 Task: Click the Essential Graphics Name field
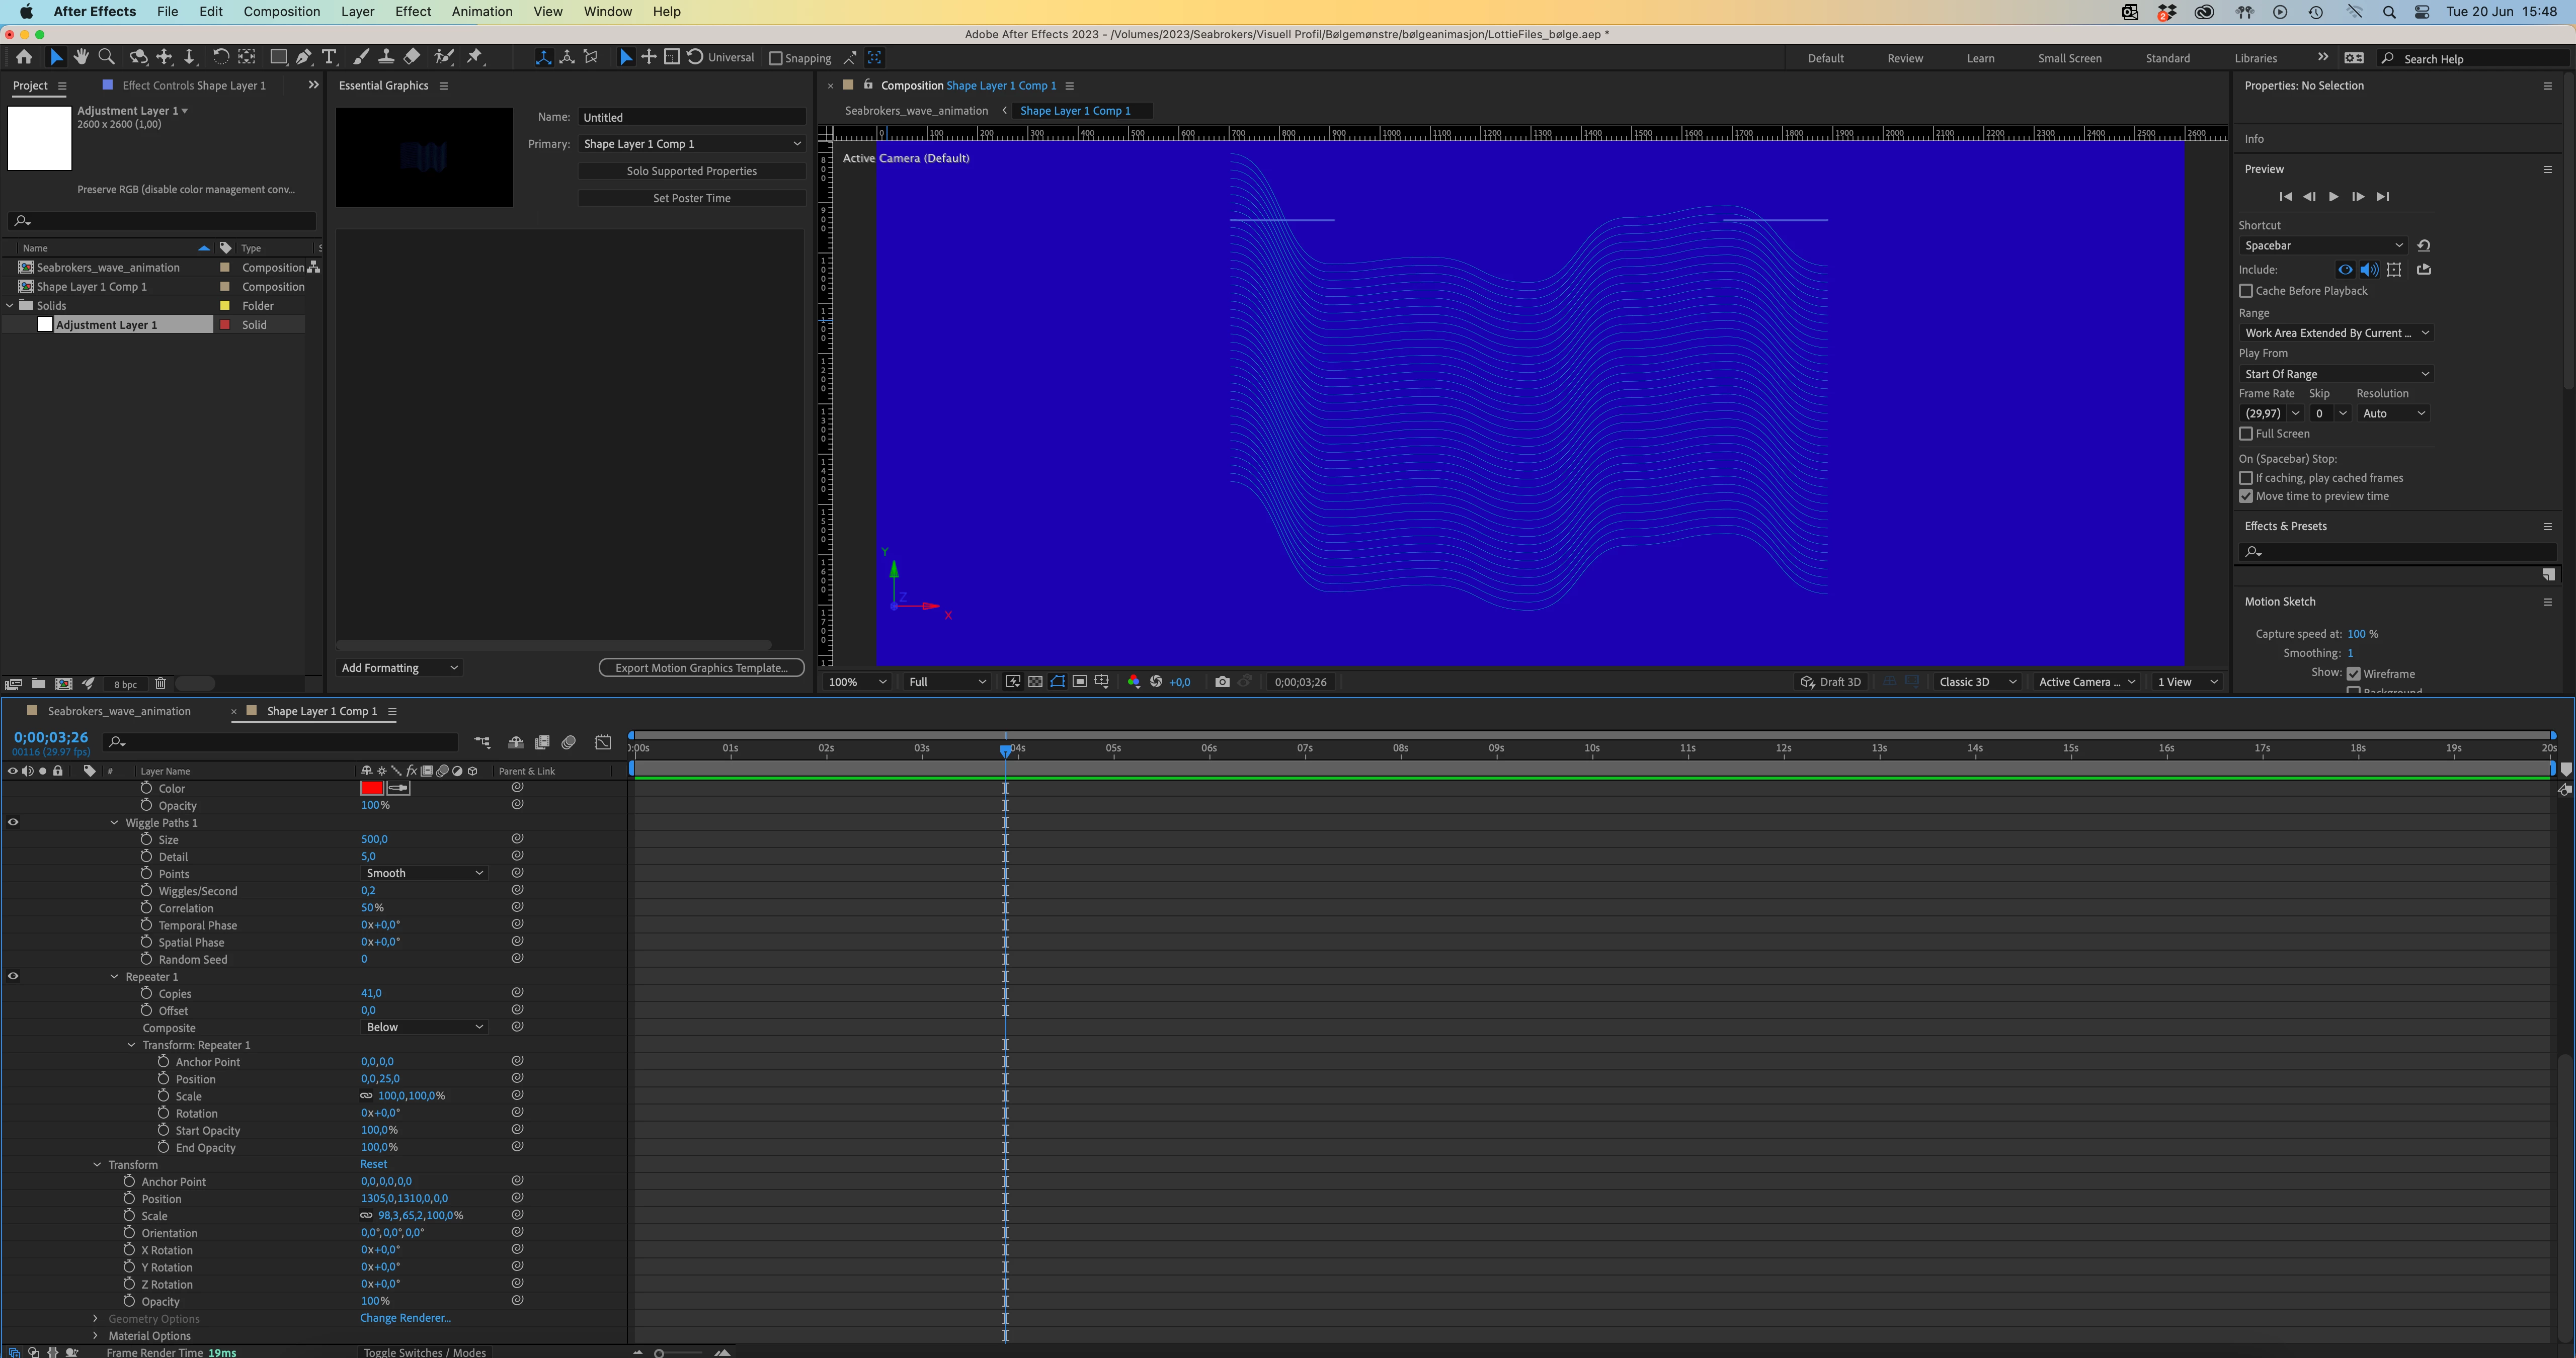[691, 117]
